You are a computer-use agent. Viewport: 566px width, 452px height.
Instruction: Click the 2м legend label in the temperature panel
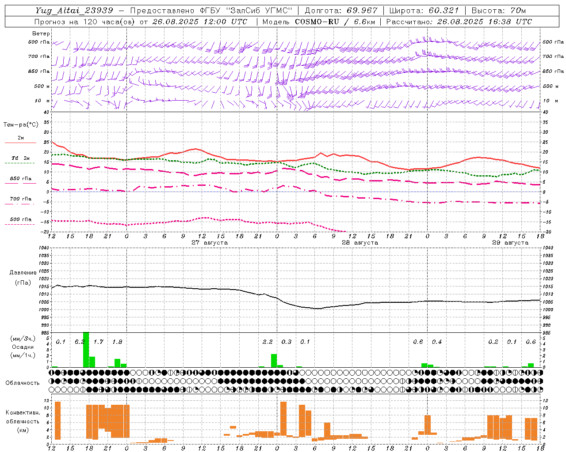tap(21, 138)
